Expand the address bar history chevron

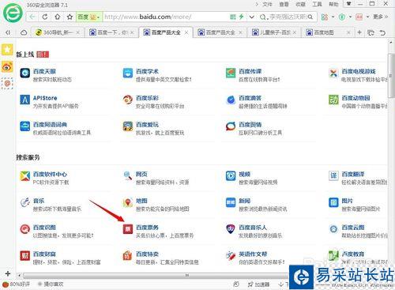tap(252, 17)
